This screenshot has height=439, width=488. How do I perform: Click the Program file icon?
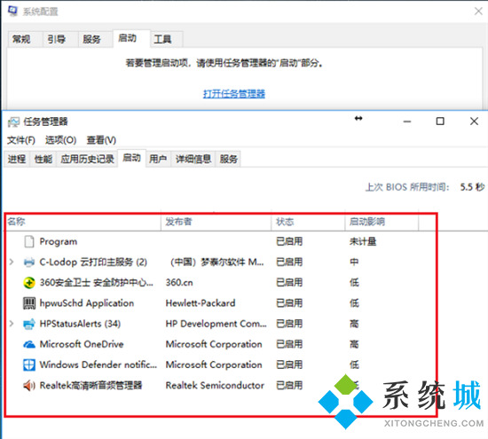coord(29,241)
